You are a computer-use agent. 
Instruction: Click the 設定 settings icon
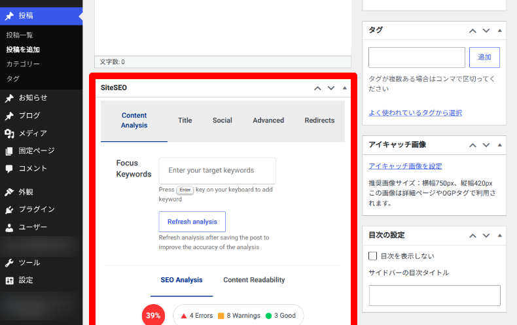tap(9, 281)
